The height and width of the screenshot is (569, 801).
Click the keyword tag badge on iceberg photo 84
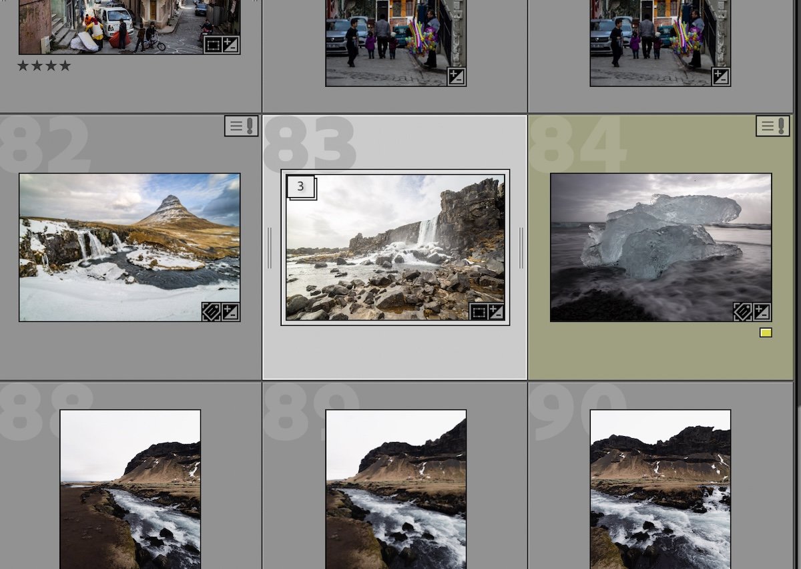(x=743, y=312)
